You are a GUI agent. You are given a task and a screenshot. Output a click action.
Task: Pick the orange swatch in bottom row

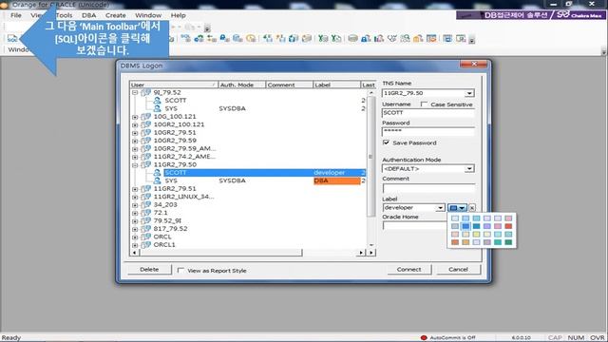pos(455,242)
